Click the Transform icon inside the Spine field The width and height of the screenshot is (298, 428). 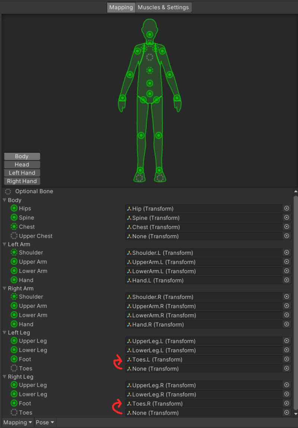[x=129, y=218]
